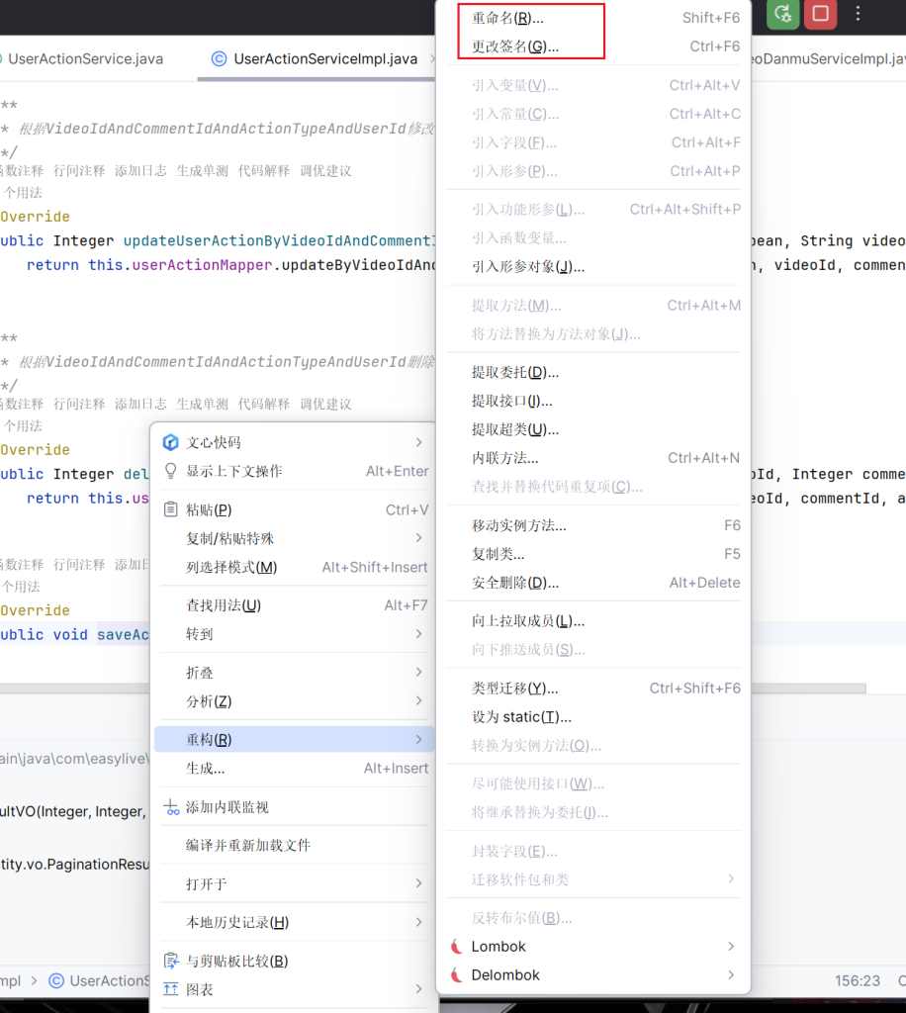Expand the 打开于 submenu

(x=418, y=883)
